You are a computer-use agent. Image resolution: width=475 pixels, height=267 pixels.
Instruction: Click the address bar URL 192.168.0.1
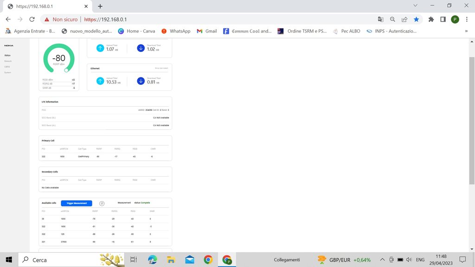105,19
